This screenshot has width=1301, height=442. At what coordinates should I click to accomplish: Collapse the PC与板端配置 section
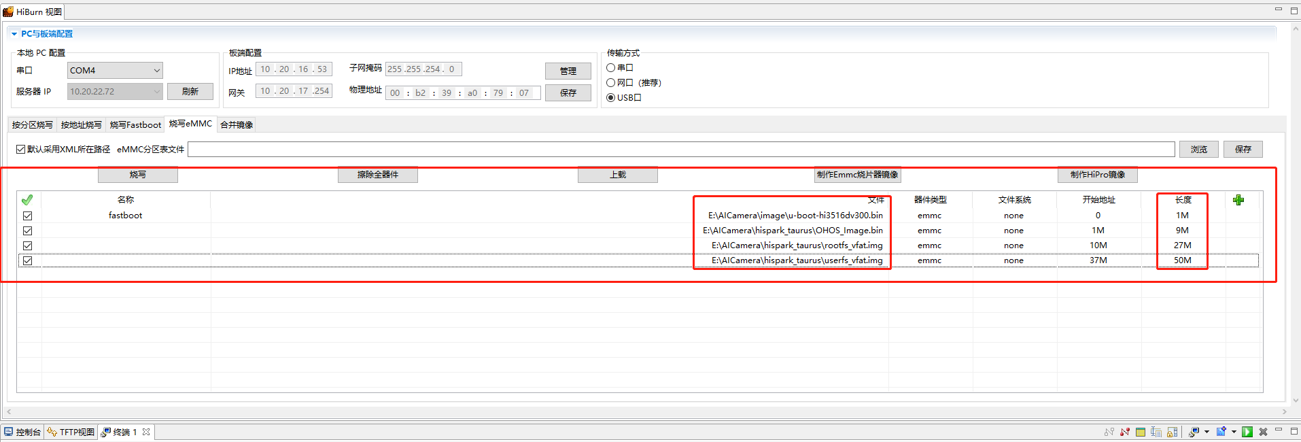point(14,34)
